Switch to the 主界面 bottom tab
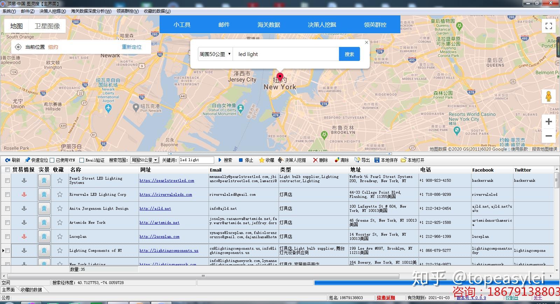The image size is (560, 304). pyautogui.click(x=8, y=290)
